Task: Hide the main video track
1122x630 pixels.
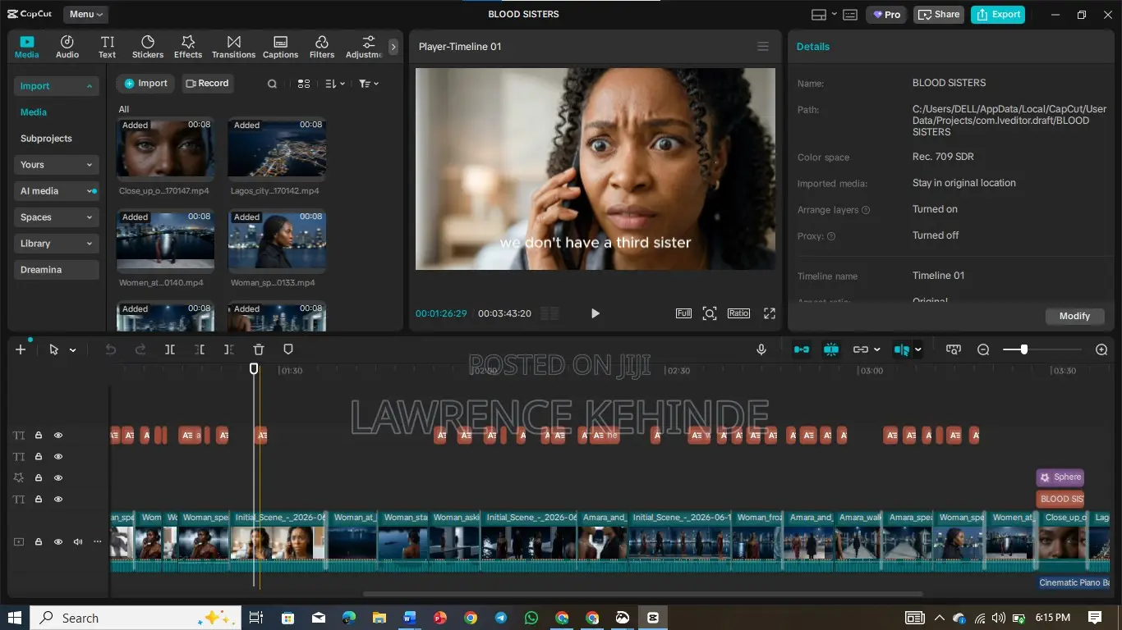Action: [58, 541]
